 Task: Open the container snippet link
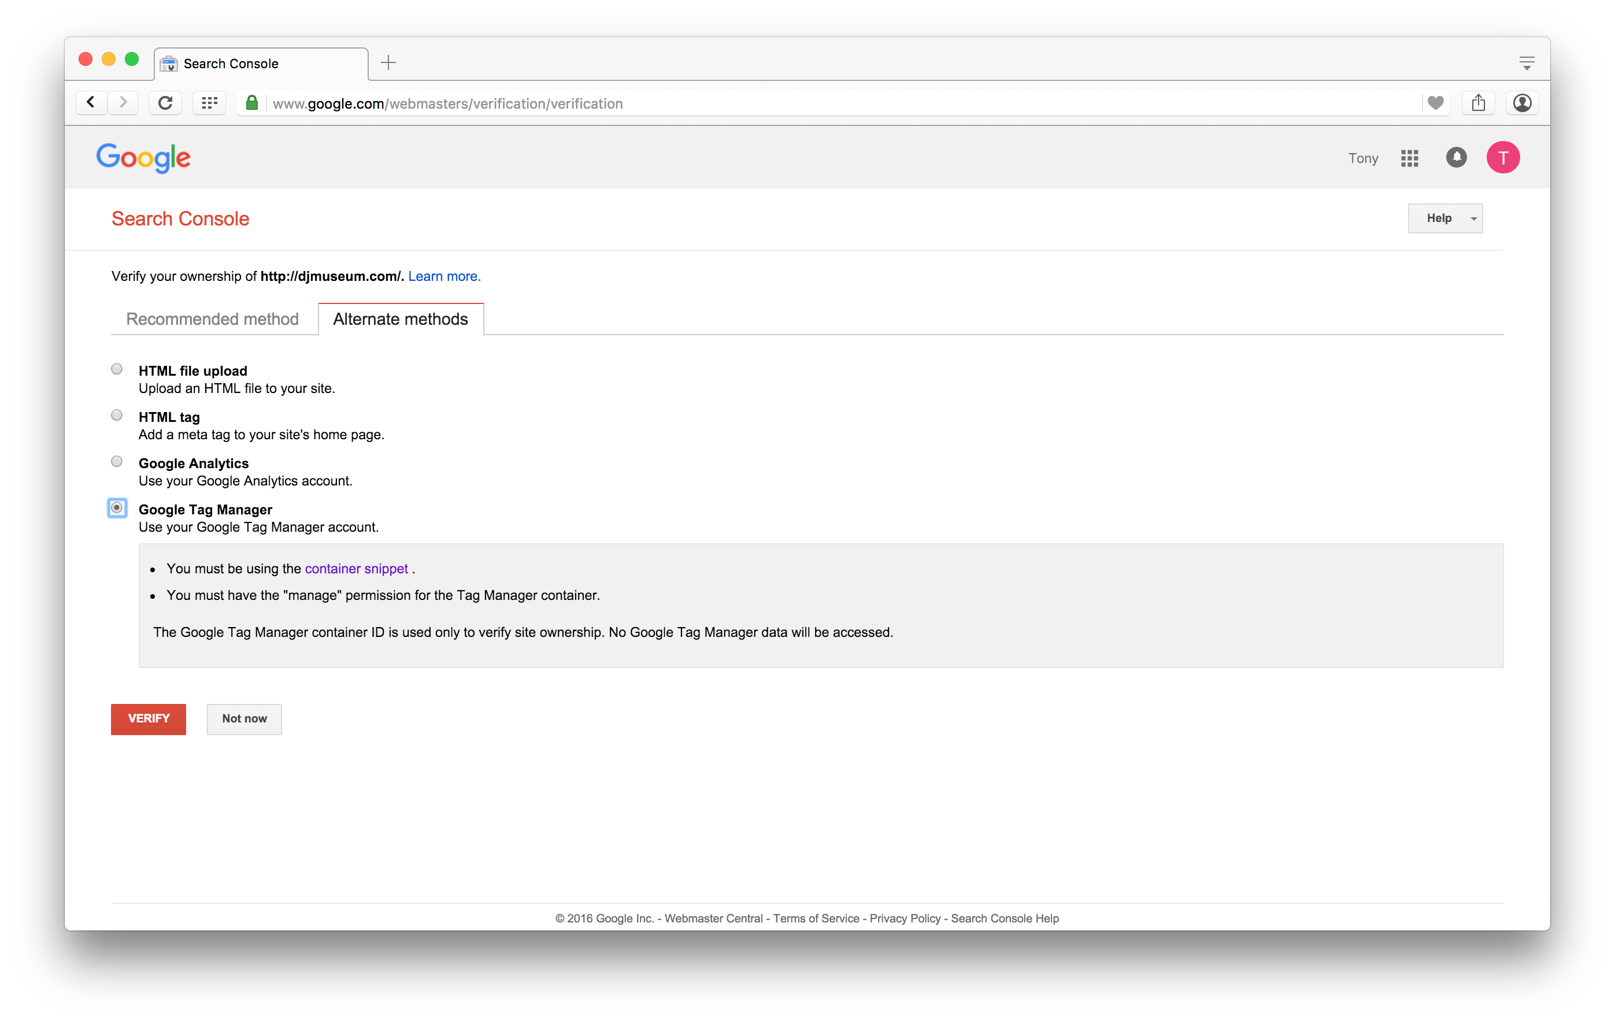coord(356,569)
